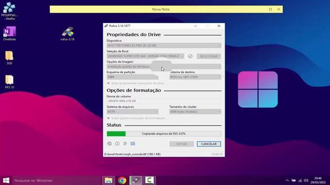Viewport: 330px width, 185px height.
Task: Open the Tamanho do cluster dropdown
Action: point(195,112)
